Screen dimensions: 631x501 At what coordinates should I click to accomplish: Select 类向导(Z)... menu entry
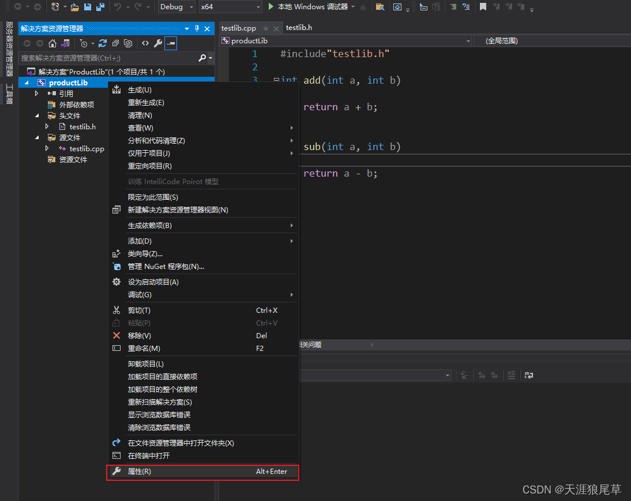coord(203,254)
